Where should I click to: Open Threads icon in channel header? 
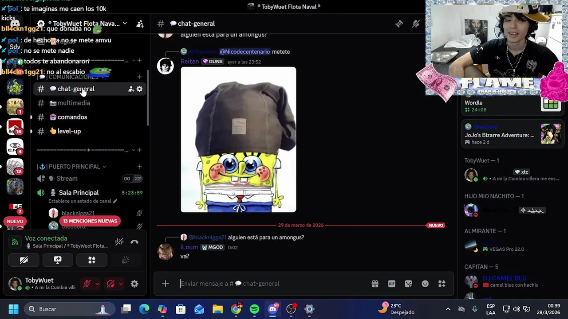click(399, 24)
